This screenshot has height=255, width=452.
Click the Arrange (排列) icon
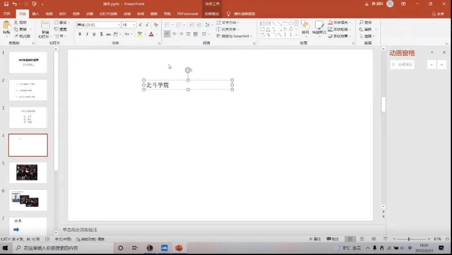tap(305, 26)
